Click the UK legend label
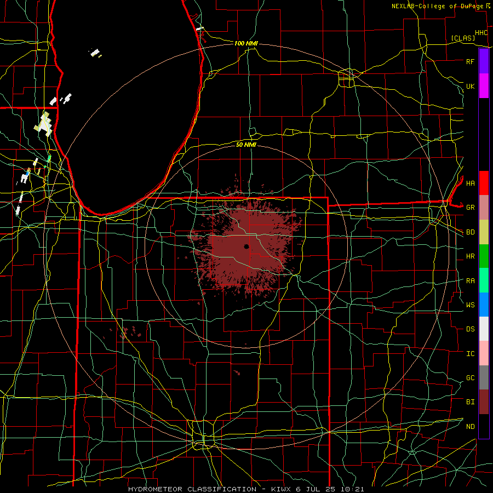This screenshot has height=493, width=493. pyautogui.click(x=470, y=86)
